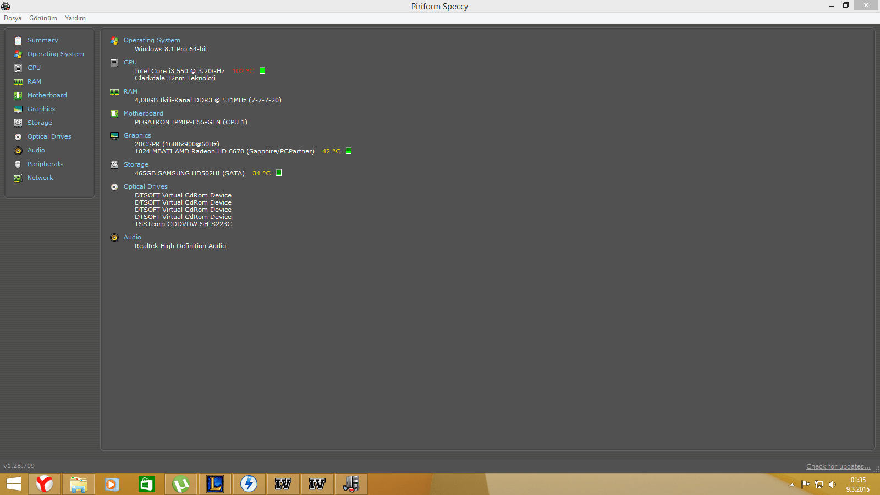Open the media player taskbar icon
This screenshot has height=495, width=880.
112,484
